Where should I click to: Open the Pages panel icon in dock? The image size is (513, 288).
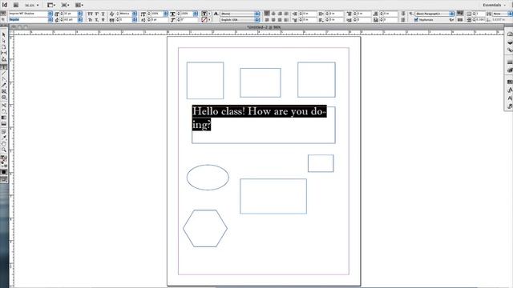coord(510,34)
